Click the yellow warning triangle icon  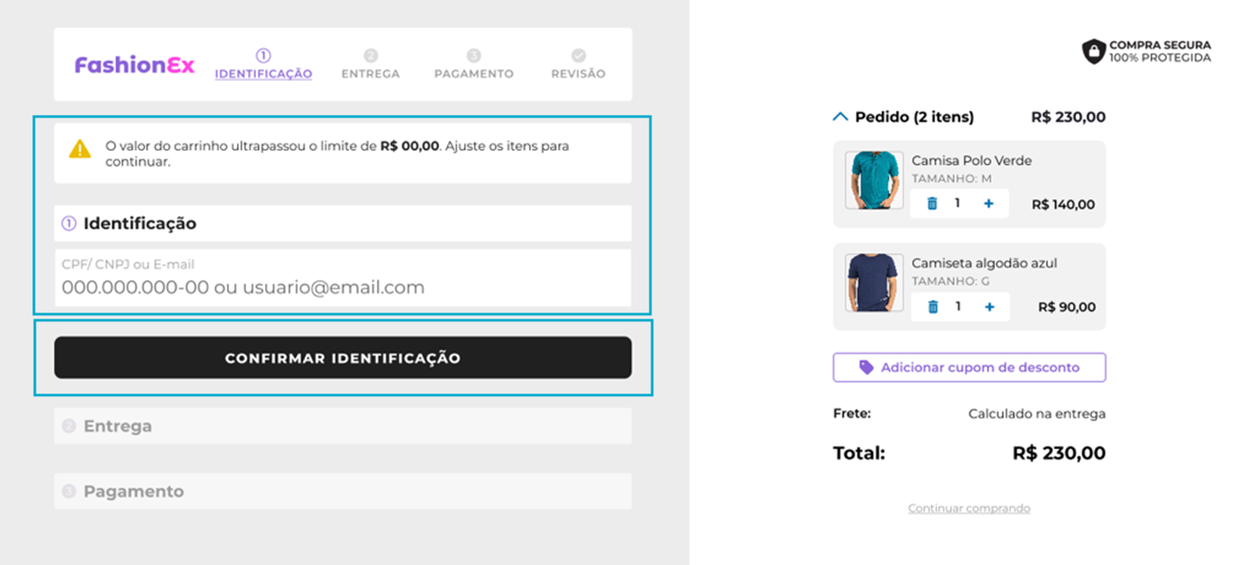point(80,149)
